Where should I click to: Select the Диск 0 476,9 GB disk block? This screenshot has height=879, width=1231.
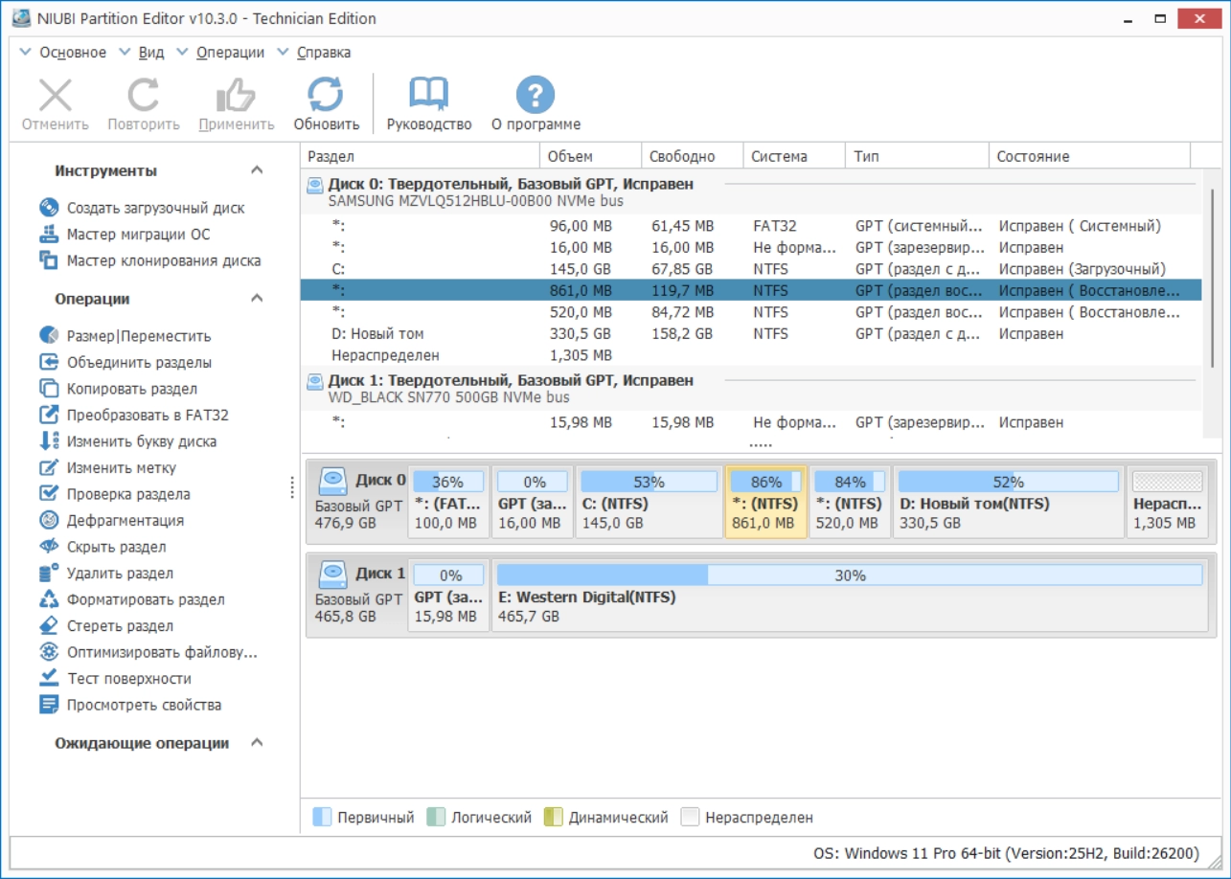click(x=359, y=502)
